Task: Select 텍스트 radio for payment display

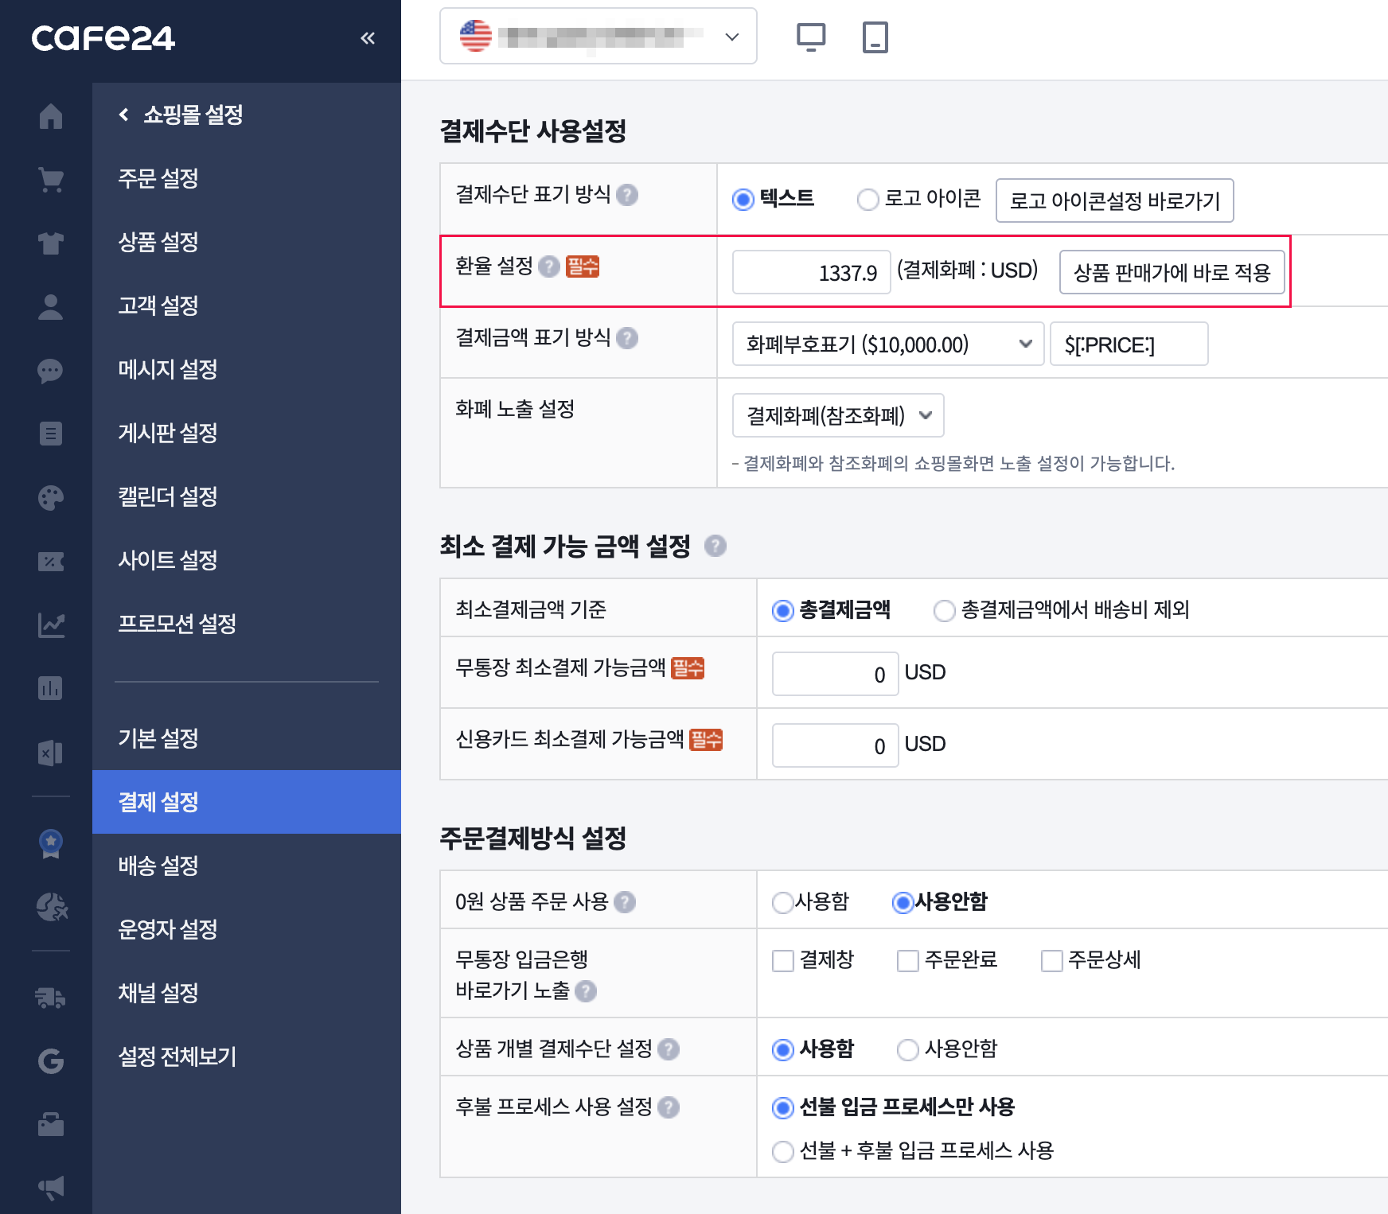Action: [x=743, y=199]
